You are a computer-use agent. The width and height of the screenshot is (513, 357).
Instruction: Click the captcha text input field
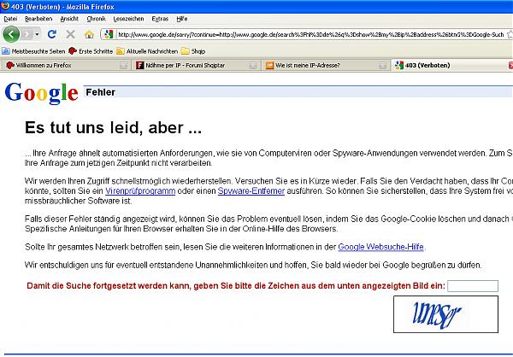point(473,286)
